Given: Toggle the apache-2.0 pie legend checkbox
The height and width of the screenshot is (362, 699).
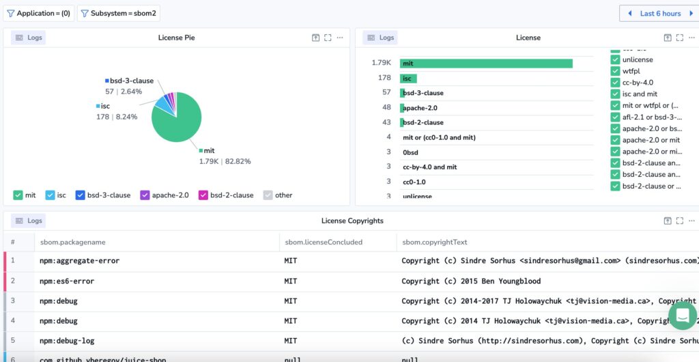Looking at the screenshot, I should (x=145, y=195).
